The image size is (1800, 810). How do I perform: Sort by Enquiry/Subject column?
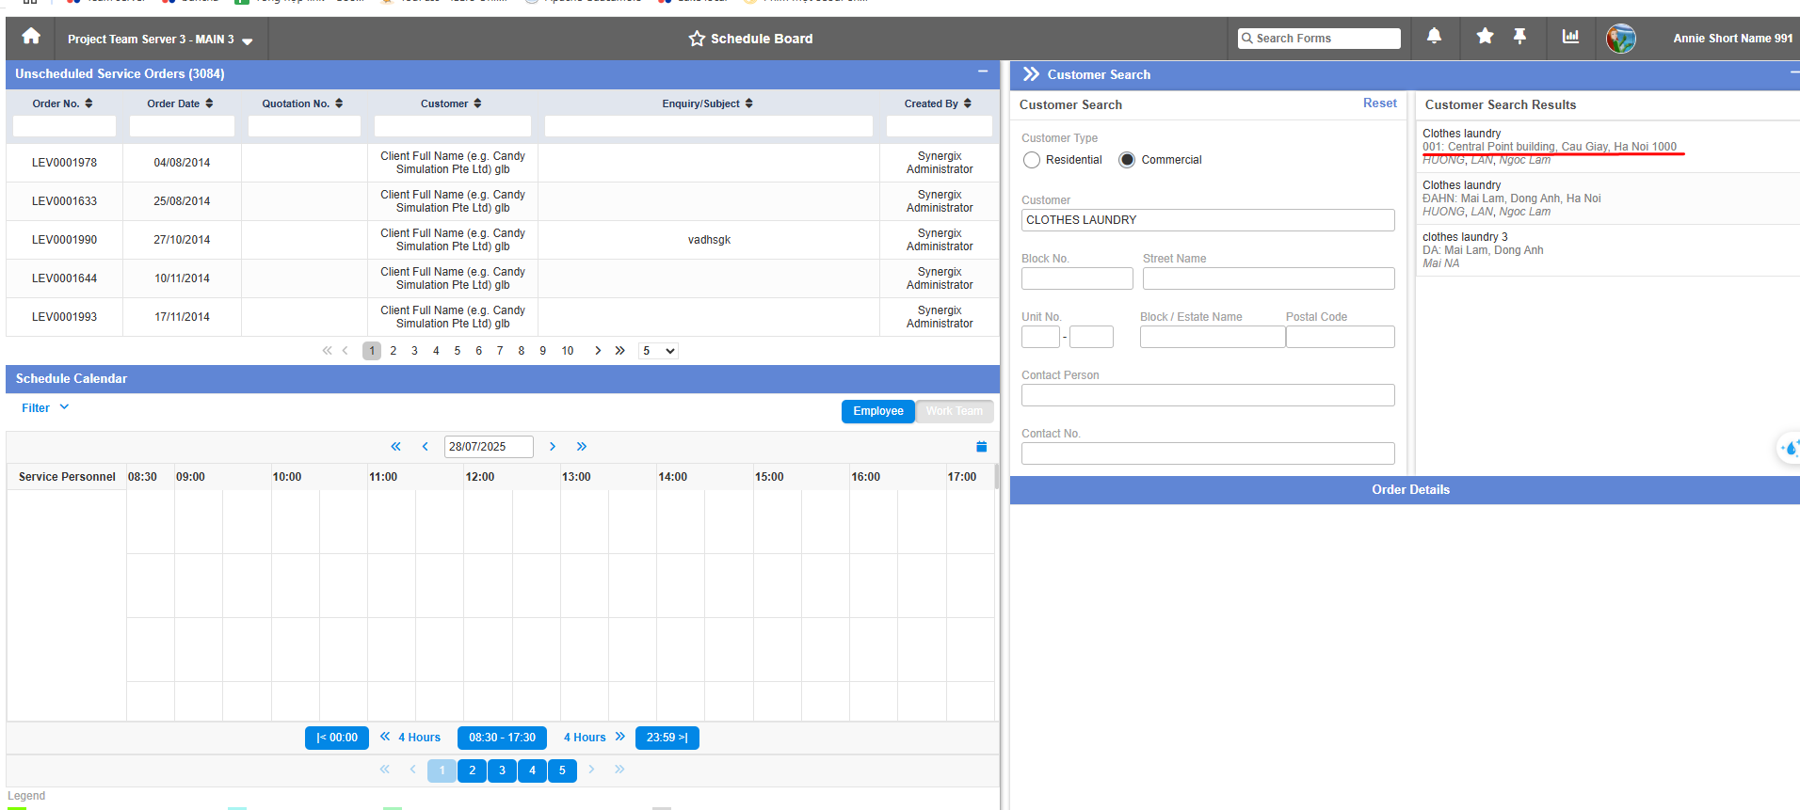(x=748, y=103)
